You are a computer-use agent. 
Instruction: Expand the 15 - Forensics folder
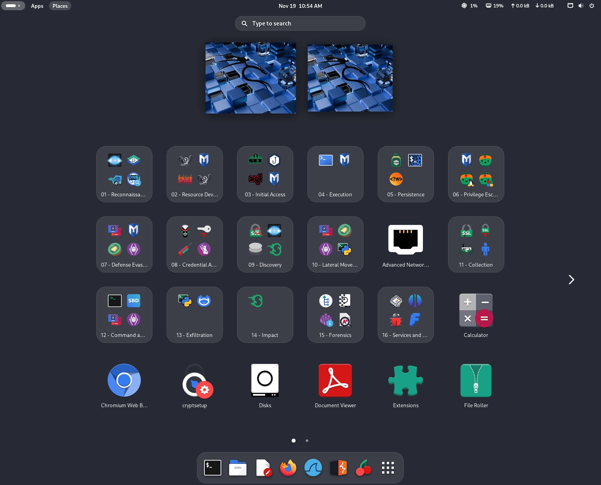(335, 314)
